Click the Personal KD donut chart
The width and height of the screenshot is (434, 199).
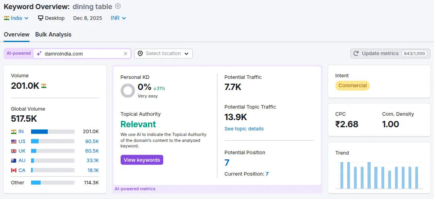tap(128, 90)
